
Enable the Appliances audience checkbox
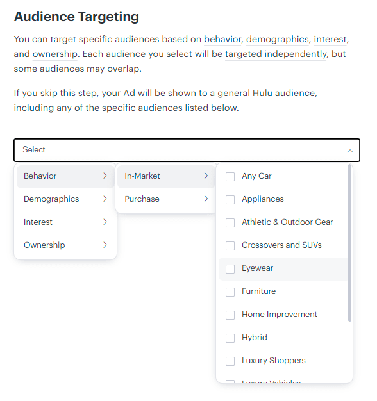tap(230, 199)
